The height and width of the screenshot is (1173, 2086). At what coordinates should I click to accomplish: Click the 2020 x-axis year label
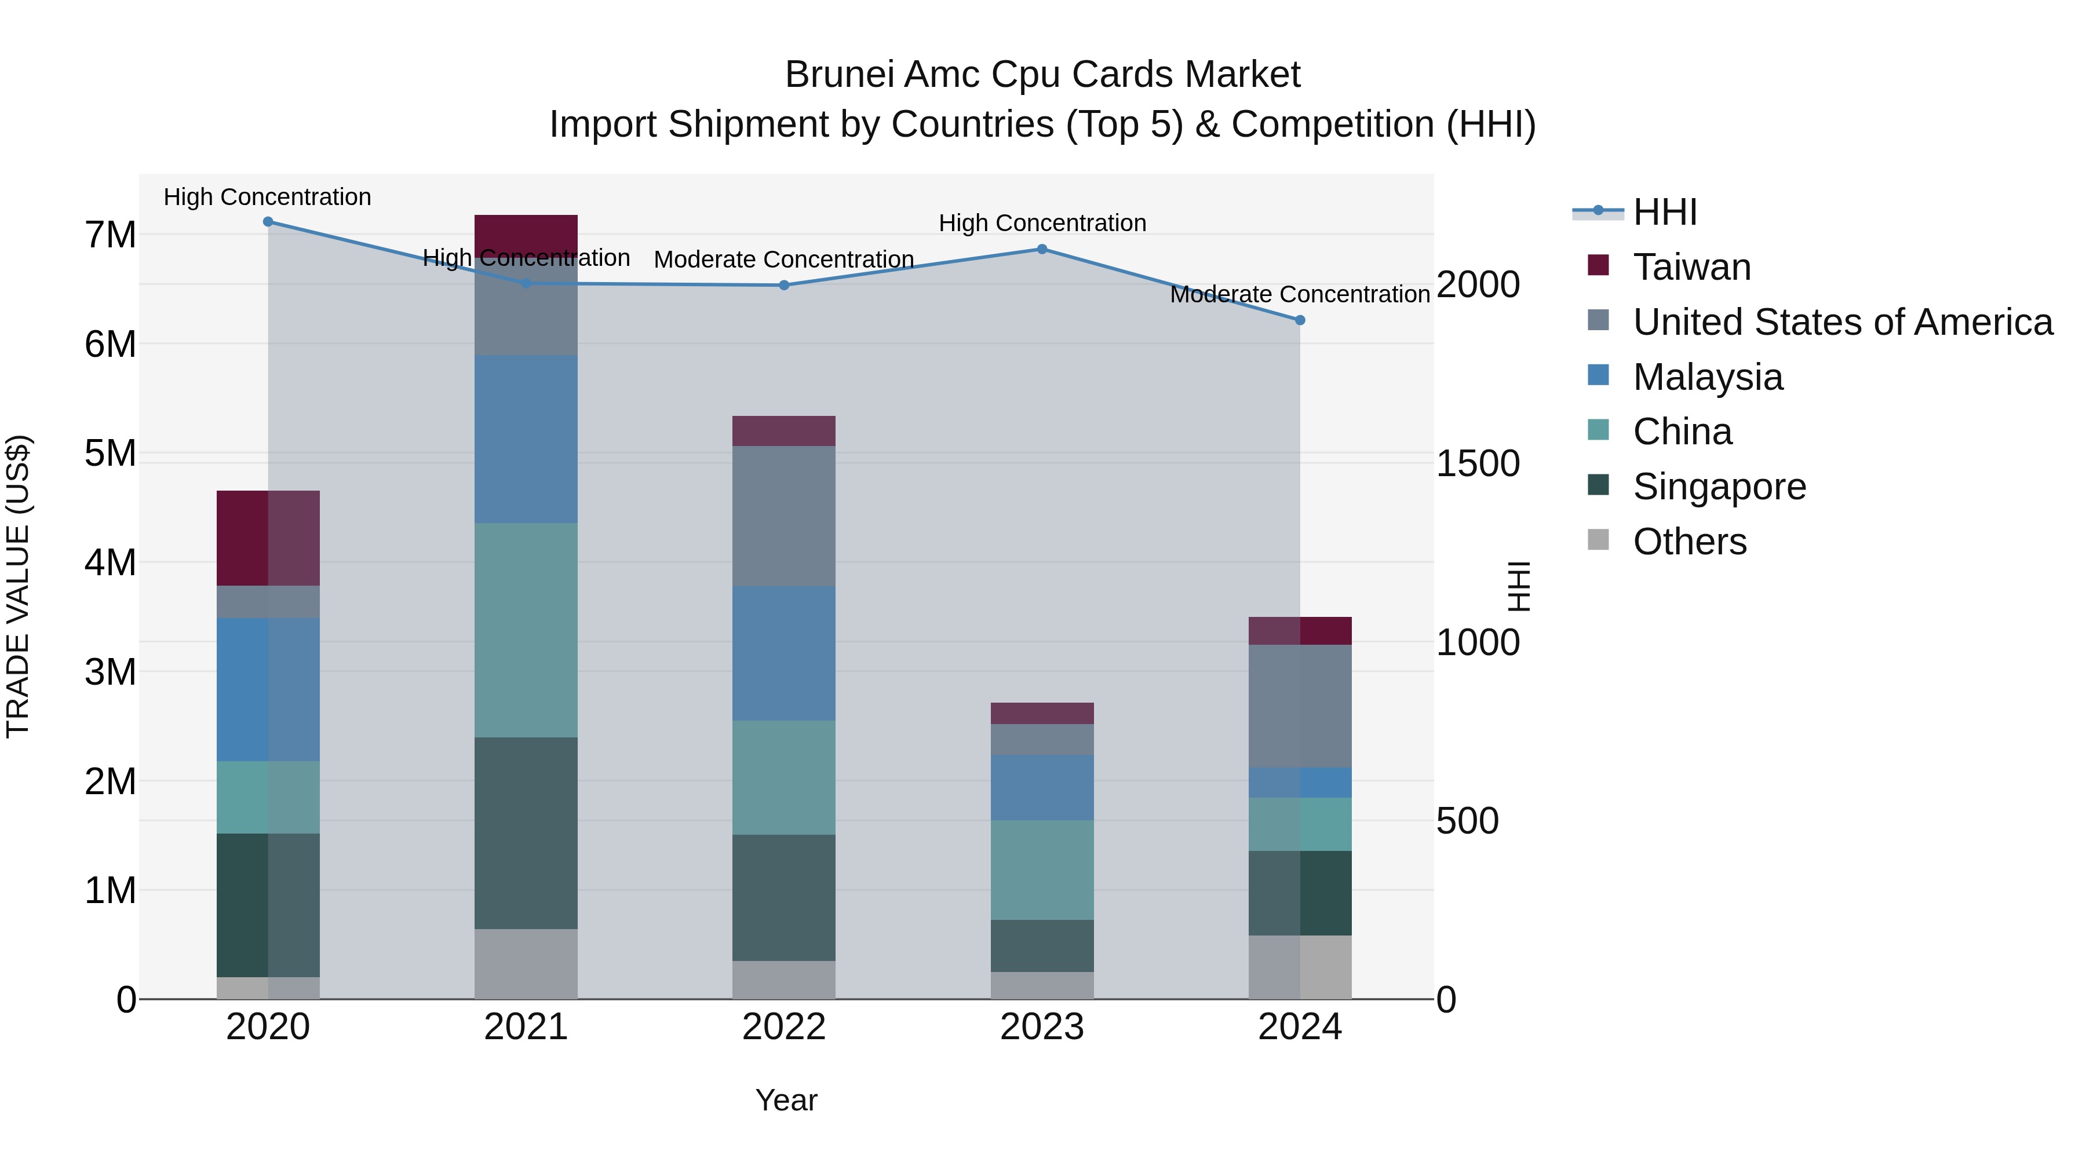[268, 1027]
